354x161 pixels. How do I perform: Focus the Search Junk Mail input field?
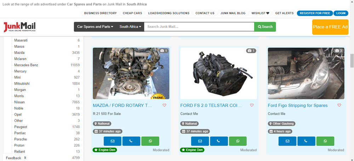(x=199, y=27)
